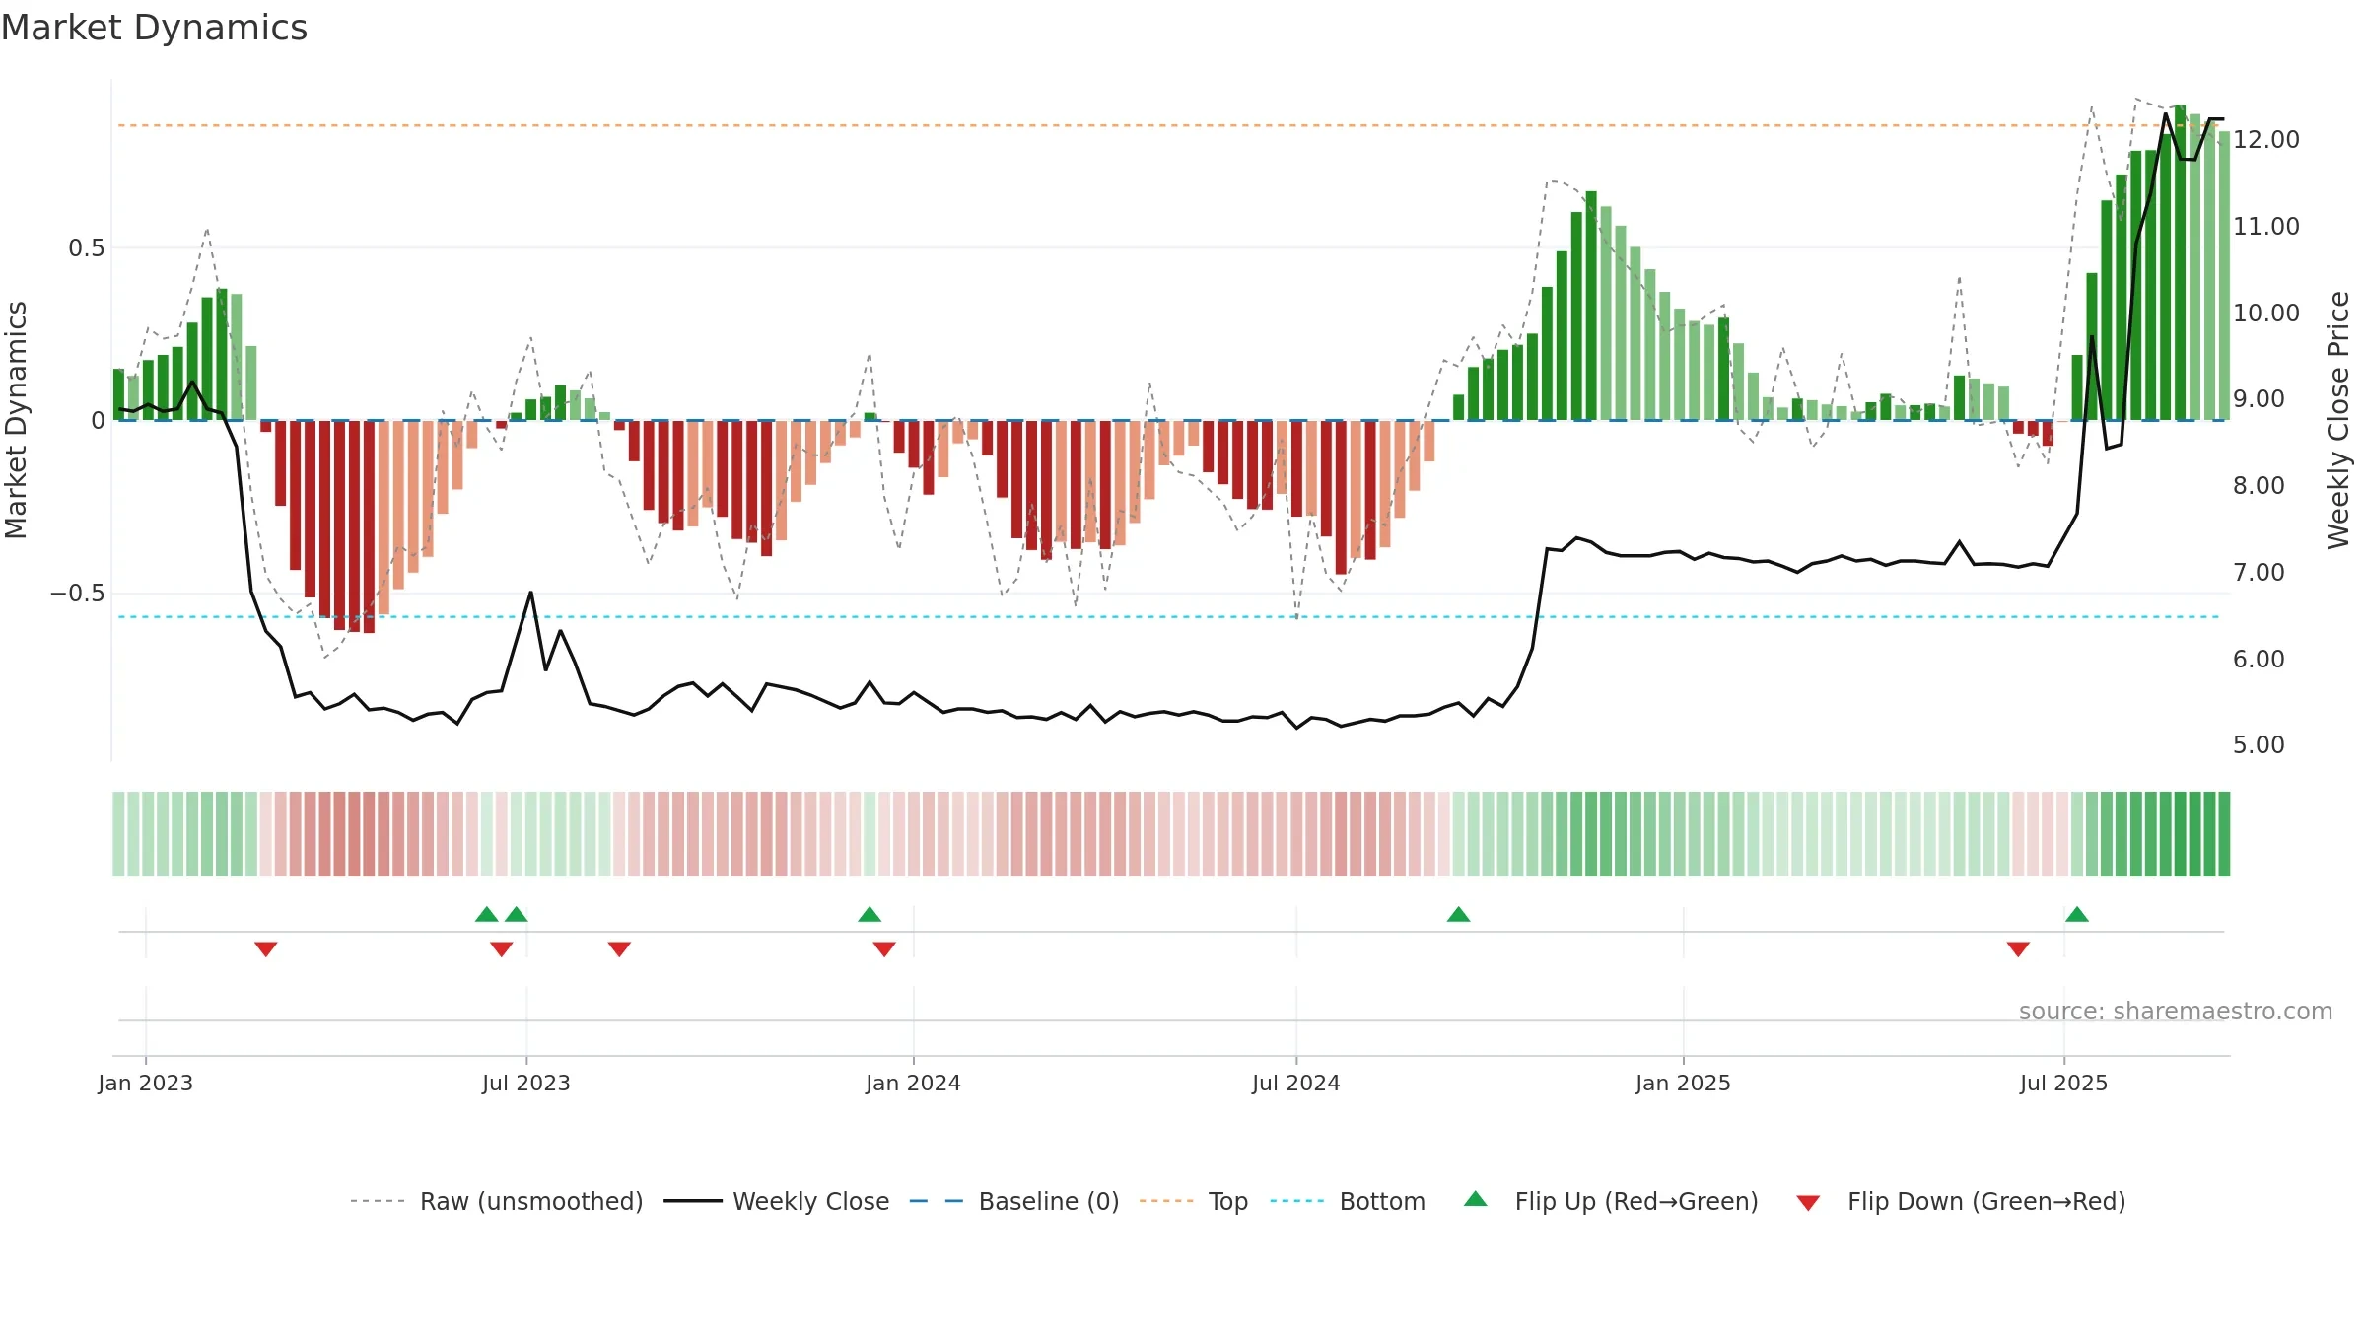The height and width of the screenshot is (1331, 2366).
Task: Toggle the Weekly Close legend entry
Action: [x=777, y=1201]
